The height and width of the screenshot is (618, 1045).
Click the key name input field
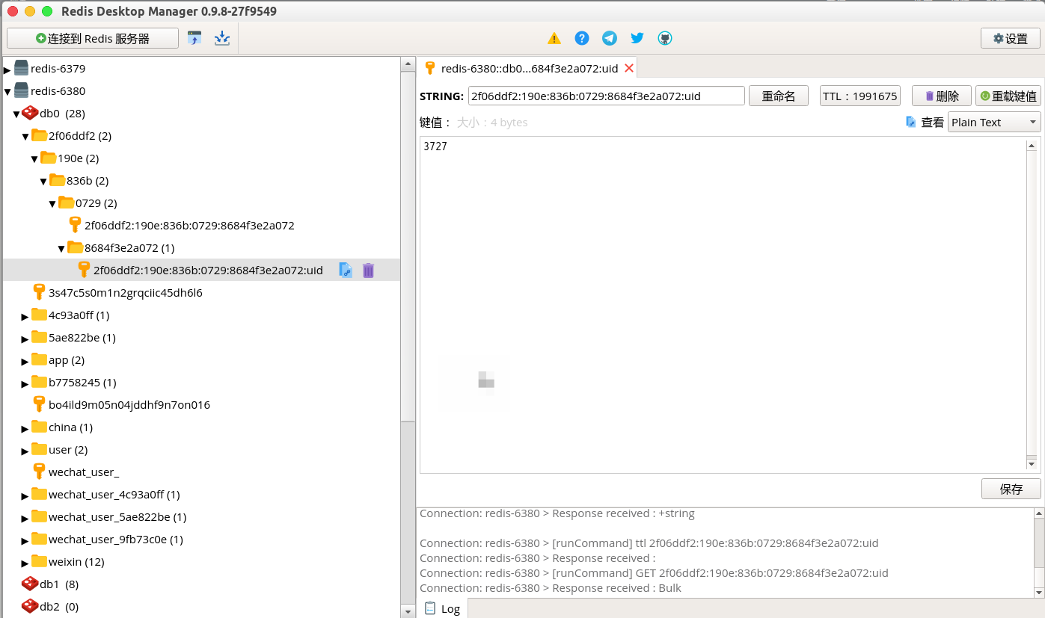tap(607, 96)
